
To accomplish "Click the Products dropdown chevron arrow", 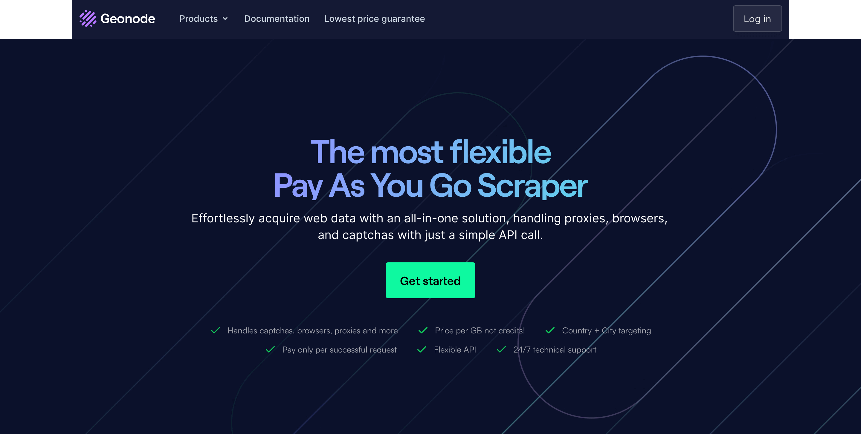I will tap(226, 18).
